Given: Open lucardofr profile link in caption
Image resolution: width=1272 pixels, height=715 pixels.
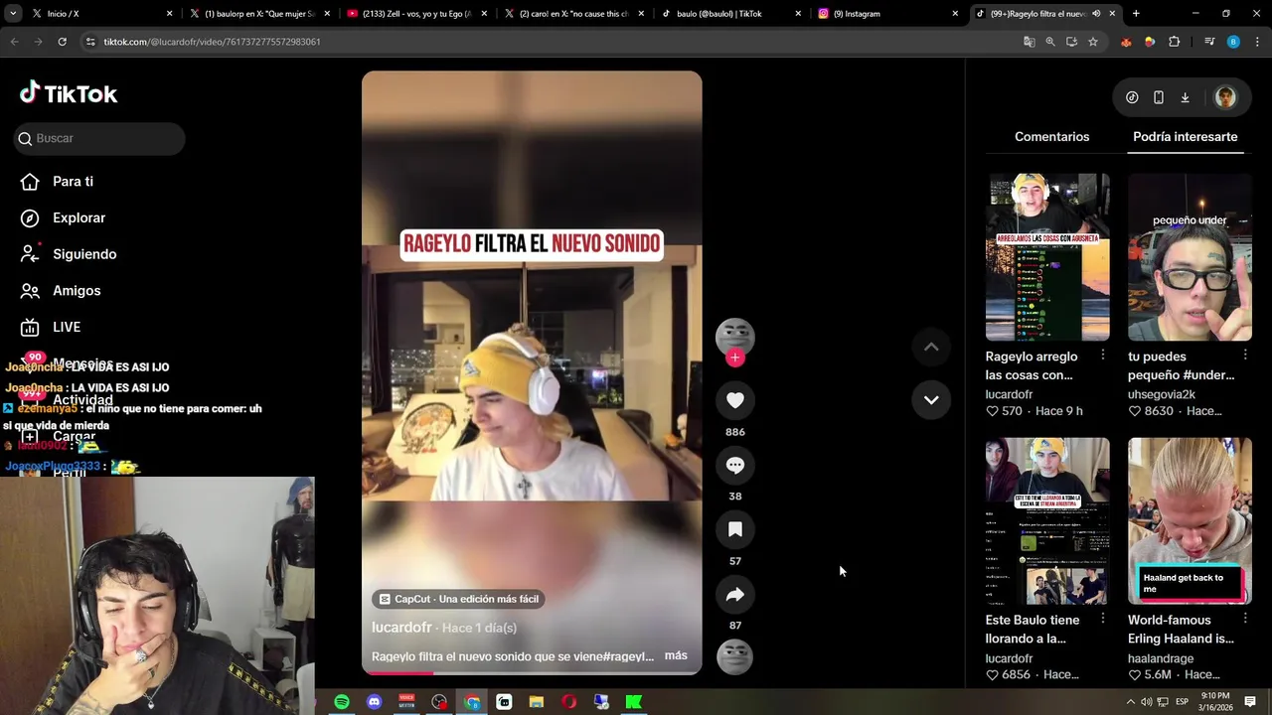Looking at the screenshot, I should 401,628.
